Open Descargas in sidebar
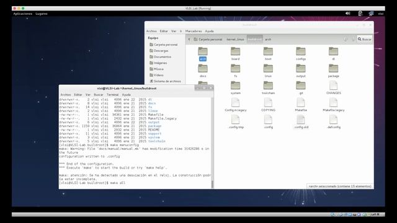This screenshot has width=397, height=223. pyautogui.click(x=159, y=51)
